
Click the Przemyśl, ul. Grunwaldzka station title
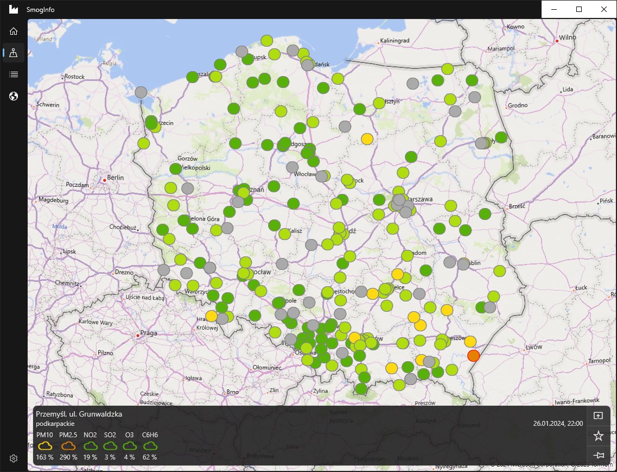[79, 414]
